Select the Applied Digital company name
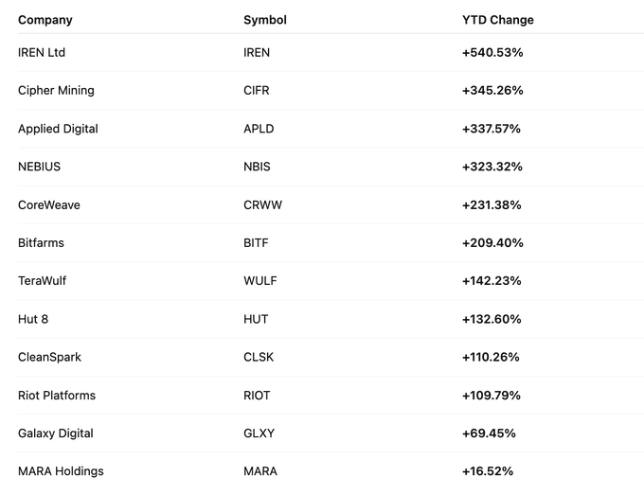The image size is (644, 495). click(58, 129)
